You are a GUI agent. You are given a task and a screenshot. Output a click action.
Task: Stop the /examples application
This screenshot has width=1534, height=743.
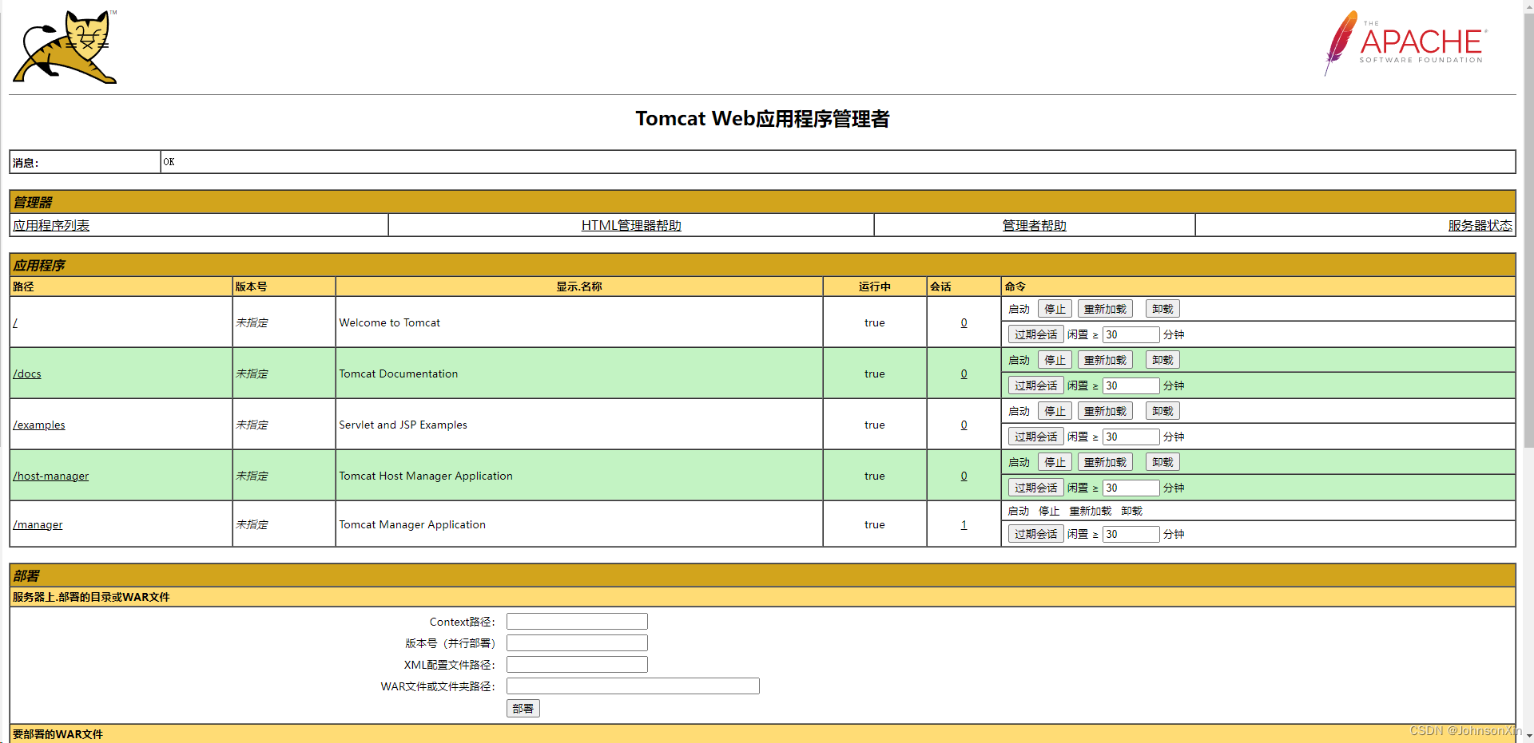point(1055,411)
